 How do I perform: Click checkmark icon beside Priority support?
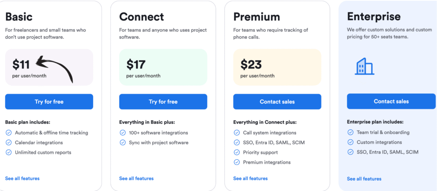coord(236,152)
